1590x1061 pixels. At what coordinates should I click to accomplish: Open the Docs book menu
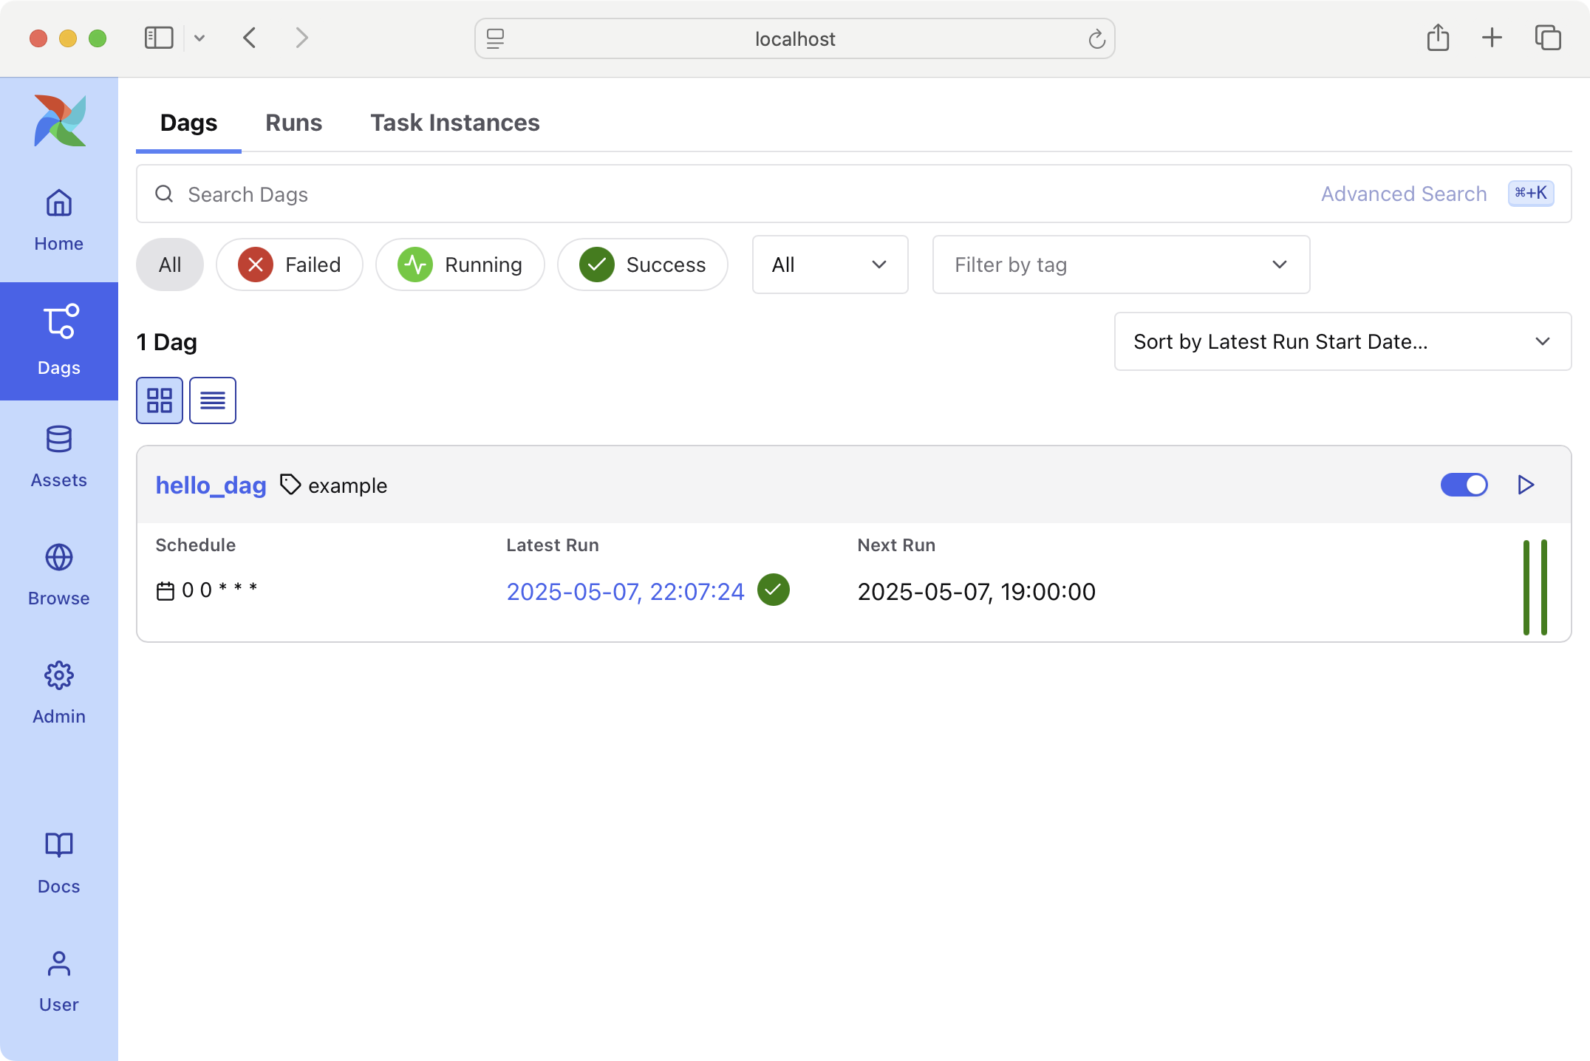[x=58, y=862]
